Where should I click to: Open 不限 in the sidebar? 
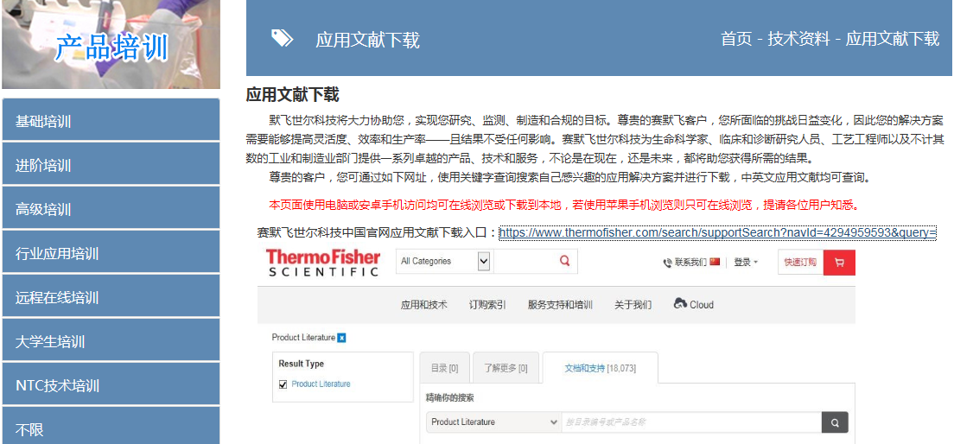[111, 427]
